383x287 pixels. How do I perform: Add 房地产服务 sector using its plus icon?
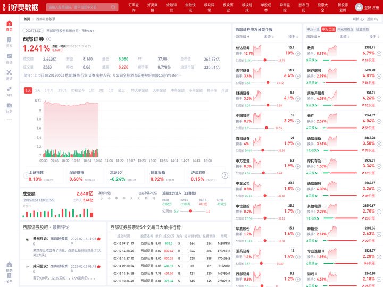tap(379, 99)
